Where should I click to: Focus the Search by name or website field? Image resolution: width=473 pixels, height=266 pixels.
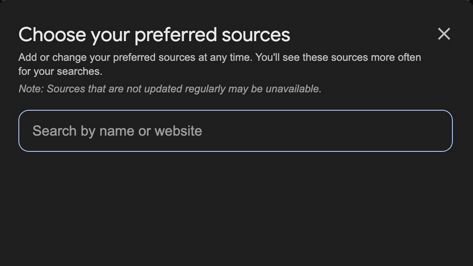235,131
